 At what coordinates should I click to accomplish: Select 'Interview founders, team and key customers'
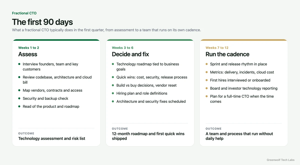coord(50,67)
